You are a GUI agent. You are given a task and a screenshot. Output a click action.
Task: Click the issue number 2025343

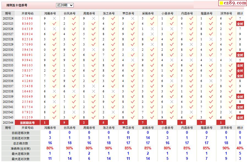pos(8,117)
